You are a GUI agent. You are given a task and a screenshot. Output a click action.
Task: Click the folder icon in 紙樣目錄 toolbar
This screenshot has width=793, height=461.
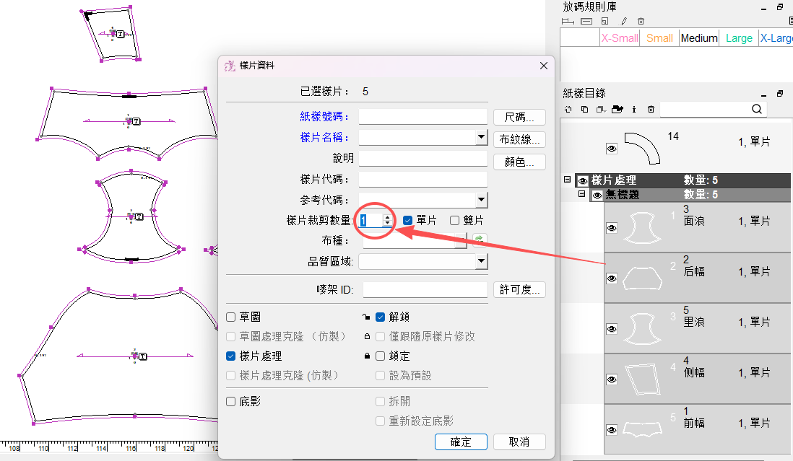point(617,109)
